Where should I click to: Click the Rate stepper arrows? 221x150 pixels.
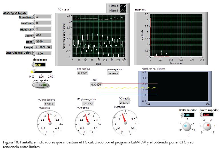coord(34,42)
